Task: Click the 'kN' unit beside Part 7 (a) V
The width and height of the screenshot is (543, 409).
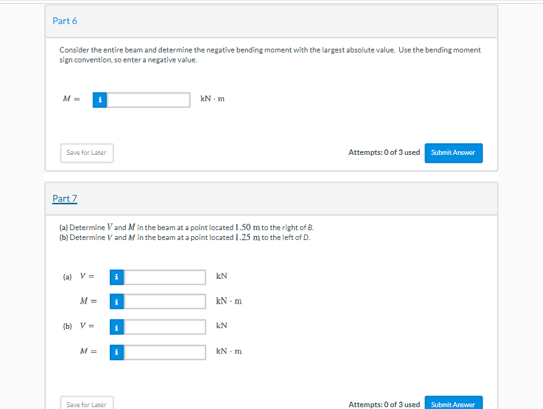Action: (x=222, y=276)
